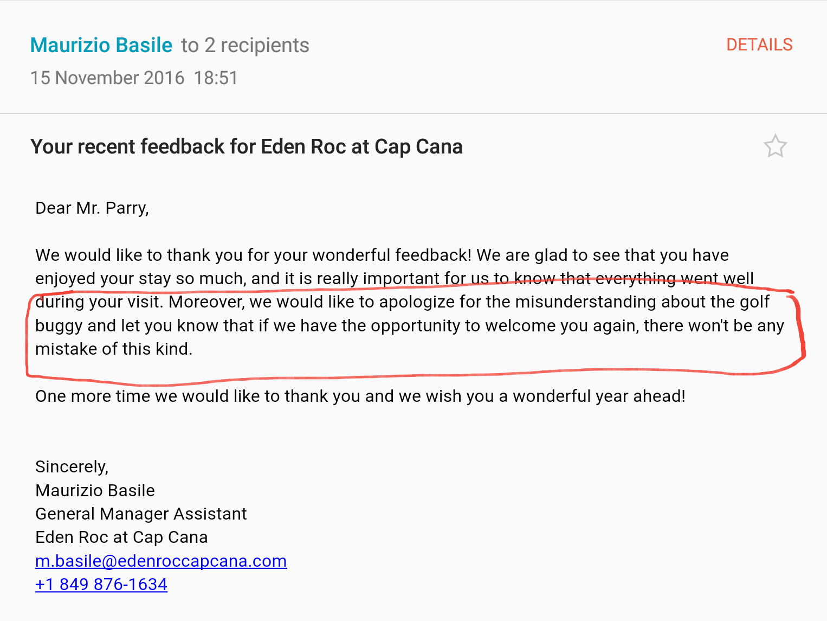
Task: Click the Maurizio Basile signature name
Action: [95, 490]
